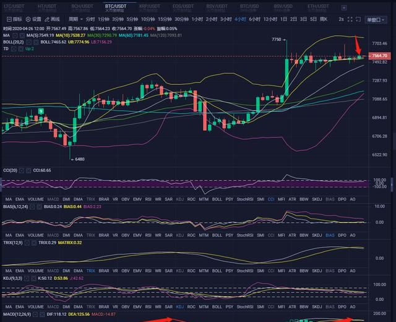Switch to the BTC/USD tab
This screenshot has height=322, width=396.
(x=249, y=7)
